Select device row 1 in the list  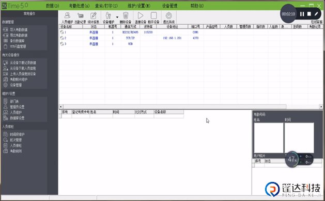(191, 32)
